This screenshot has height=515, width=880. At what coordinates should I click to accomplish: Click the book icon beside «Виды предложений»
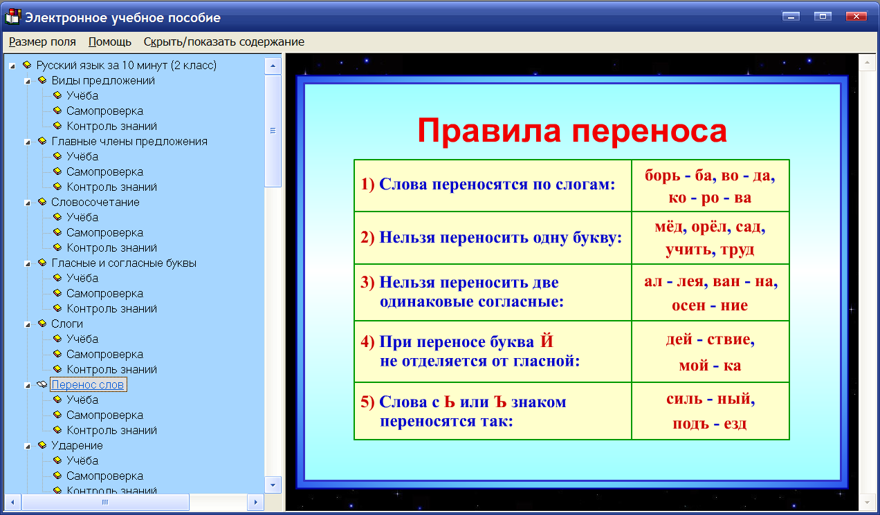click(44, 80)
